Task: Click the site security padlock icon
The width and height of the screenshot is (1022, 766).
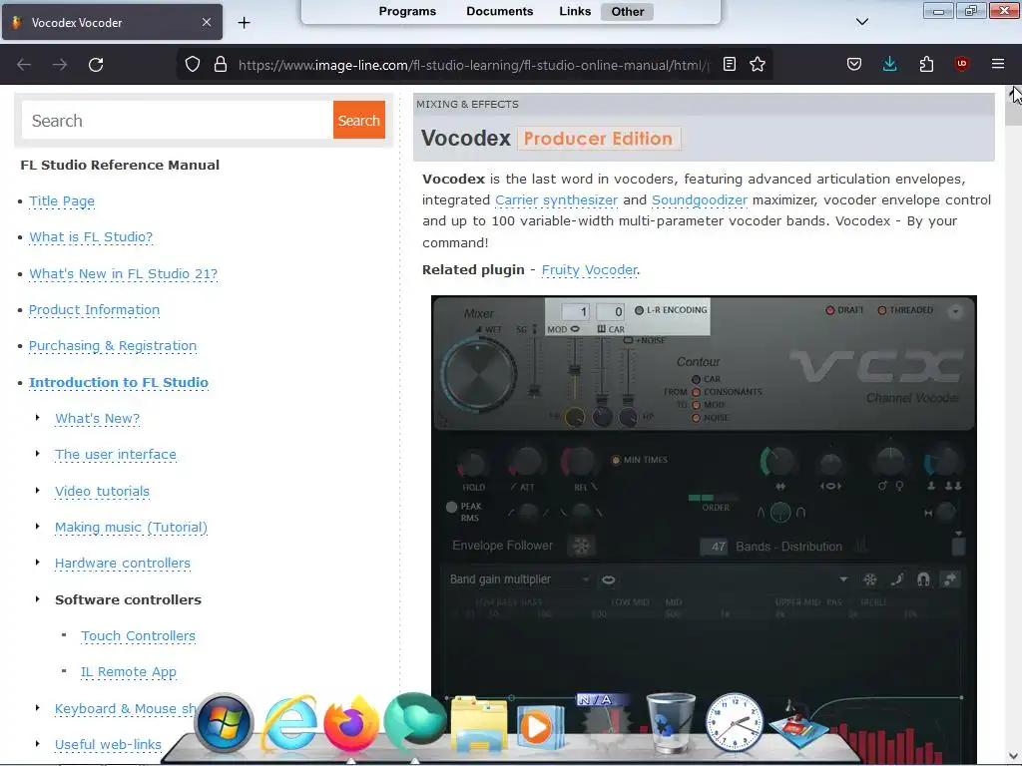Action: 221,64
